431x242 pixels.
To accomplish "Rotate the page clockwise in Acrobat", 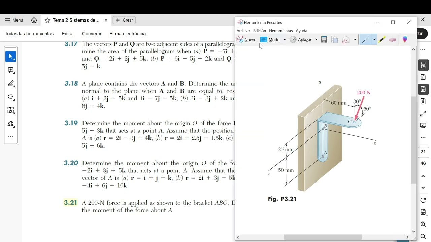I will pyautogui.click(x=423, y=200).
